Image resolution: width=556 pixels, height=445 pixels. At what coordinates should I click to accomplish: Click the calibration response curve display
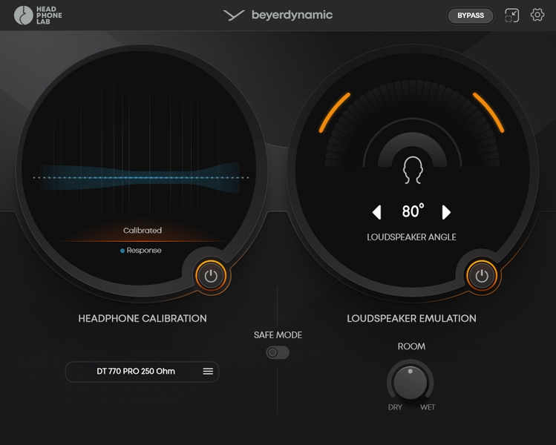pos(141,178)
